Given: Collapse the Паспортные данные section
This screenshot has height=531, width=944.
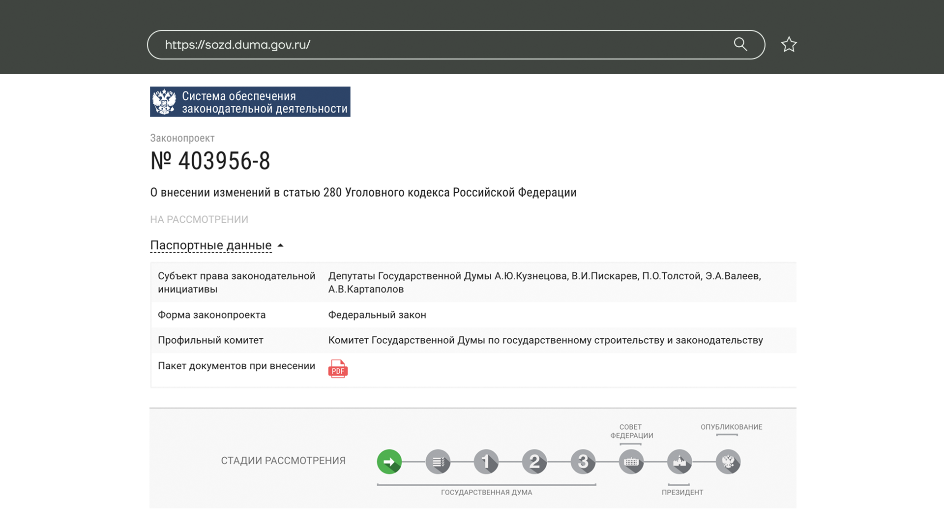Looking at the screenshot, I should pyautogui.click(x=210, y=245).
